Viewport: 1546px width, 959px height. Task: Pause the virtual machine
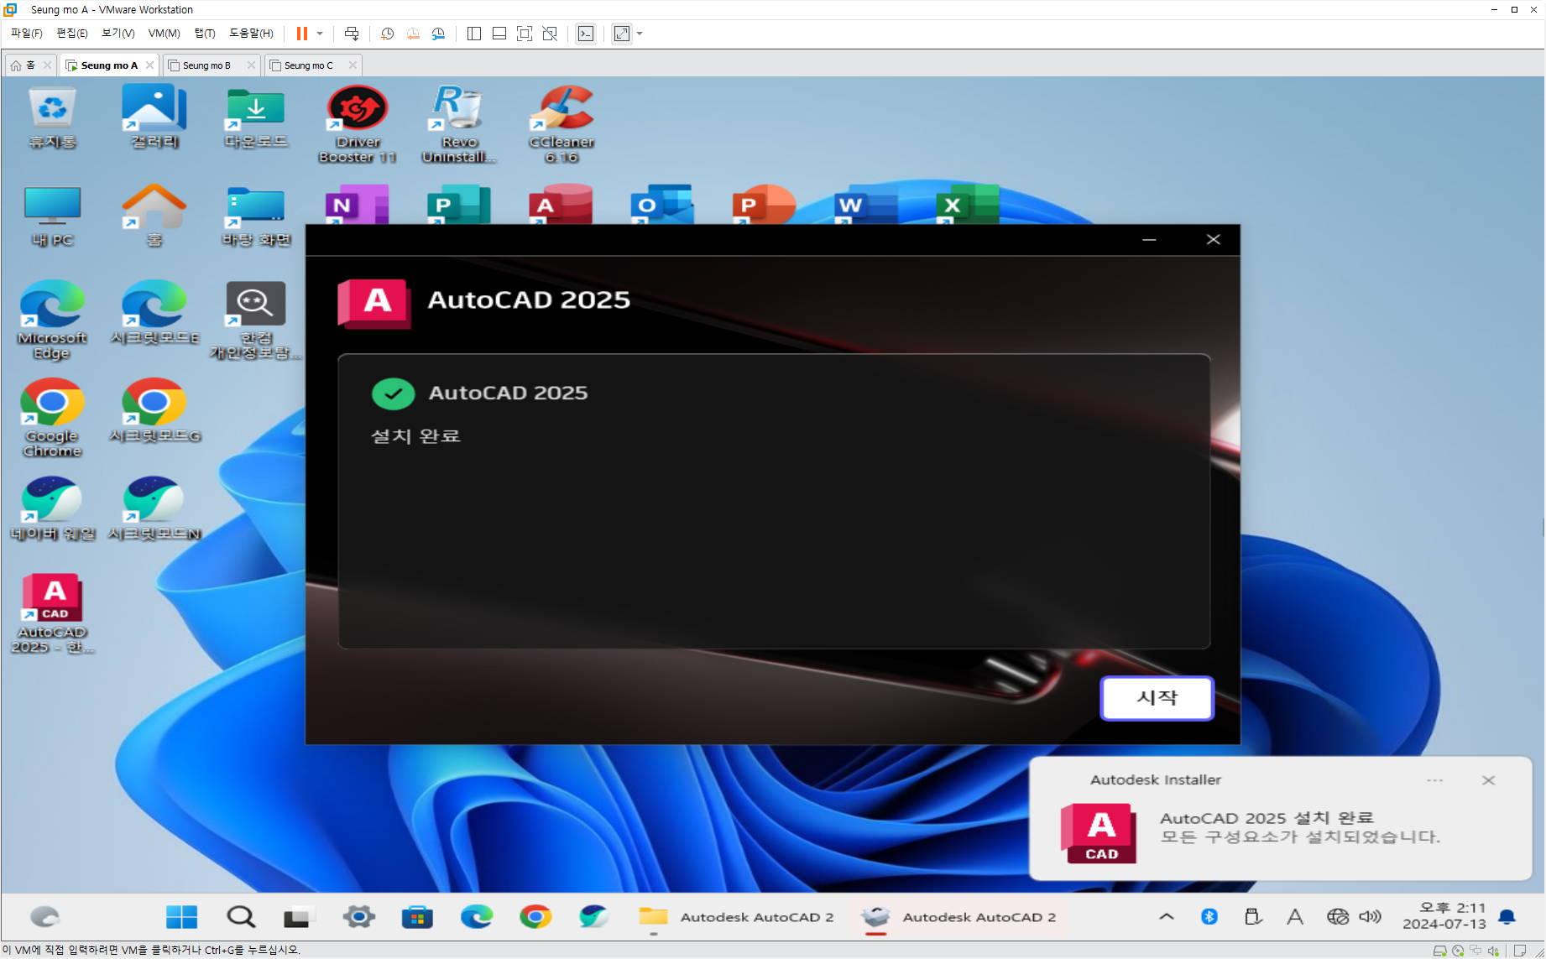point(302,34)
